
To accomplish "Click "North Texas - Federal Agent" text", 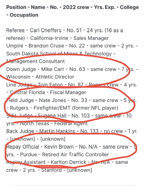I will point(54,124).
